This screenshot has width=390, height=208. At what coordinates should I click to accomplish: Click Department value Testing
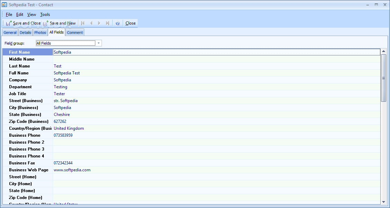[216, 87]
